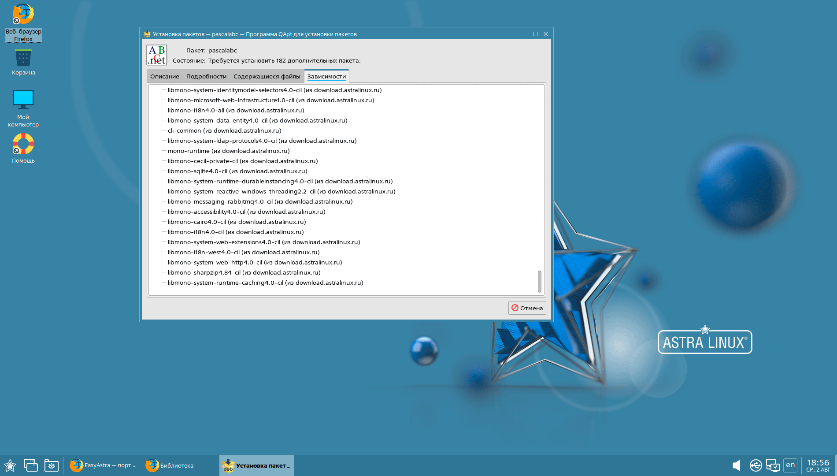Select libmono-system-runtime-durableinstancing4.0-cil row
This screenshot has width=837, height=476.
(x=280, y=181)
